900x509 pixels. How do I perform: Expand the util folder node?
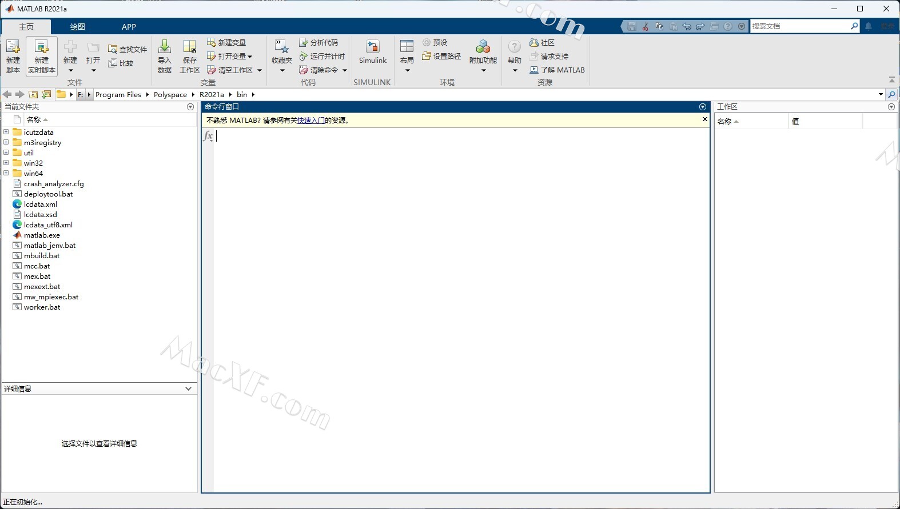pyautogui.click(x=6, y=153)
